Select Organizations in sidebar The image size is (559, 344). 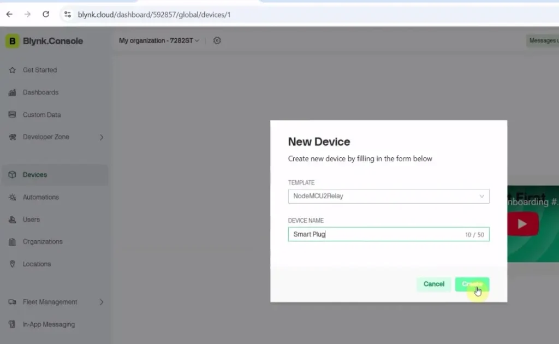pos(44,241)
